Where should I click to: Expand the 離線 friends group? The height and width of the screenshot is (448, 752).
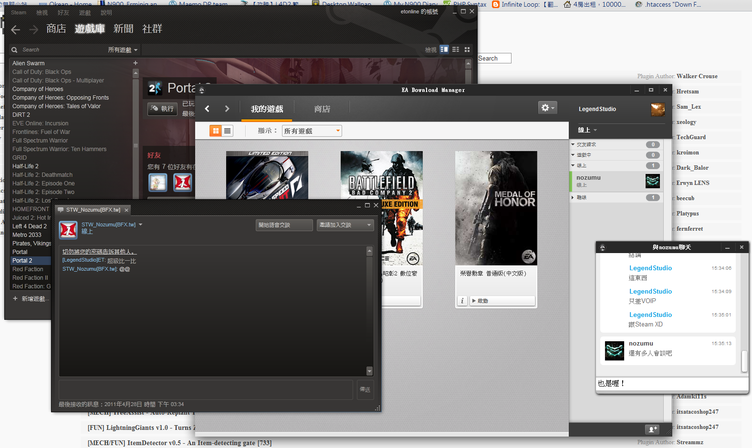[573, 197]
